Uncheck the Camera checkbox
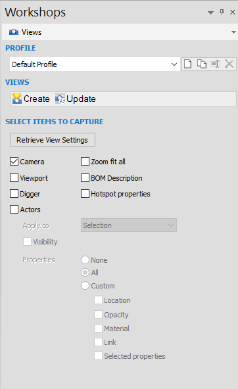This screenshot has height=389, width=238. (x=14, y=162)
